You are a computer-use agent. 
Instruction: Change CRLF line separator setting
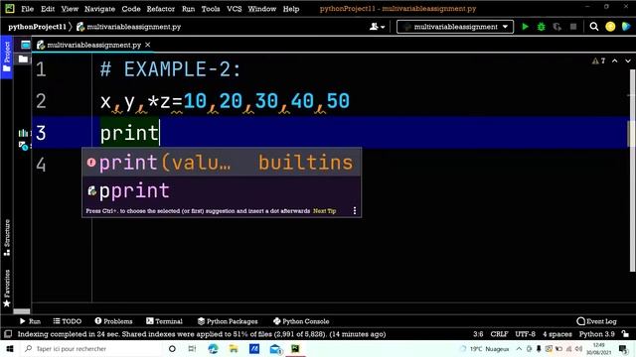[499, 334]
